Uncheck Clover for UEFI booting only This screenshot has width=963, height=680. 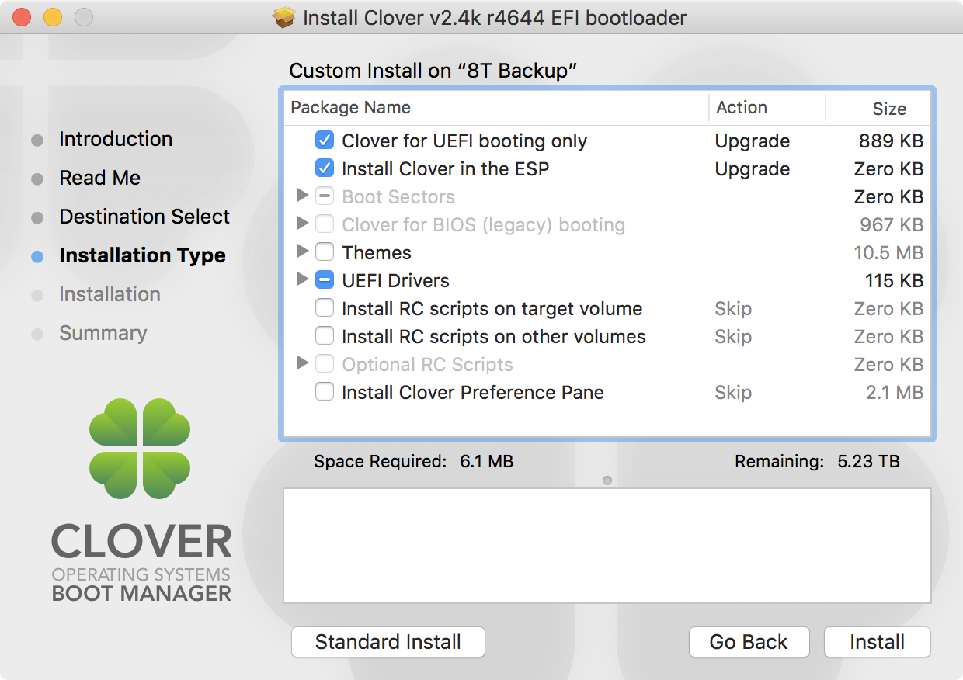click(x=325, y=141)
